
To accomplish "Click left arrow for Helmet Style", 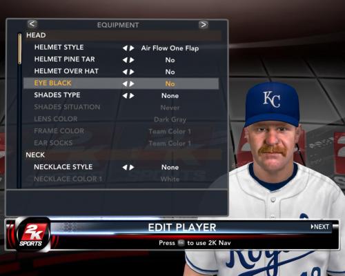I will (125, 48).
